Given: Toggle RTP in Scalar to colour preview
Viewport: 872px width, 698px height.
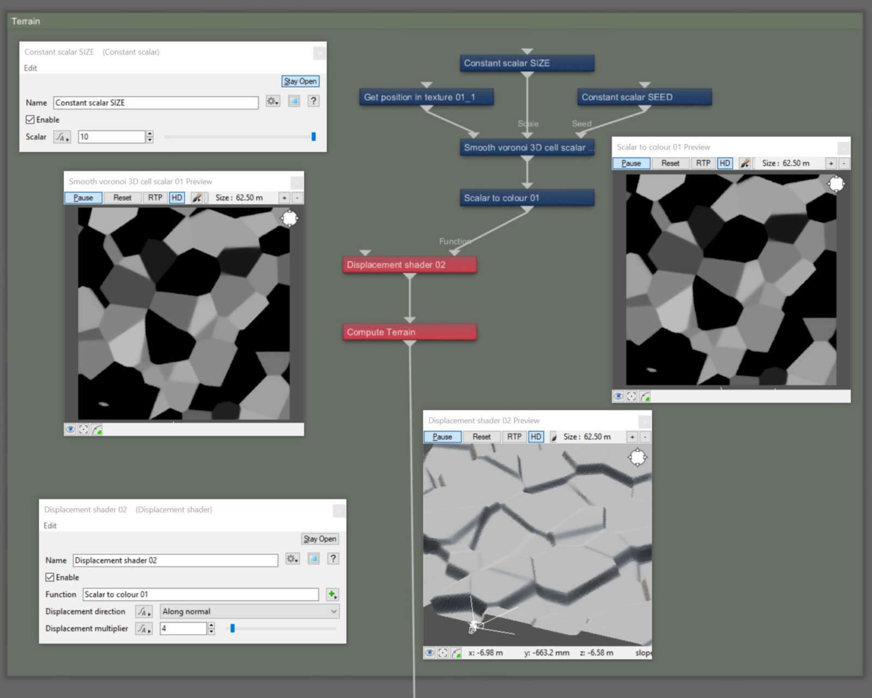Looking at the screenshot, I should pos(703,163).
